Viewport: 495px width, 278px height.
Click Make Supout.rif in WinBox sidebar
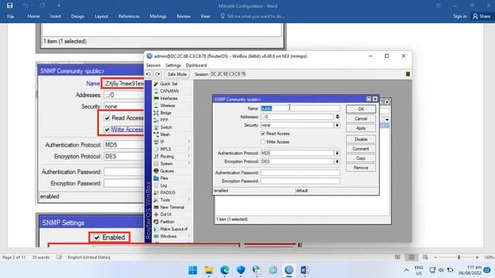pos(173,229)
